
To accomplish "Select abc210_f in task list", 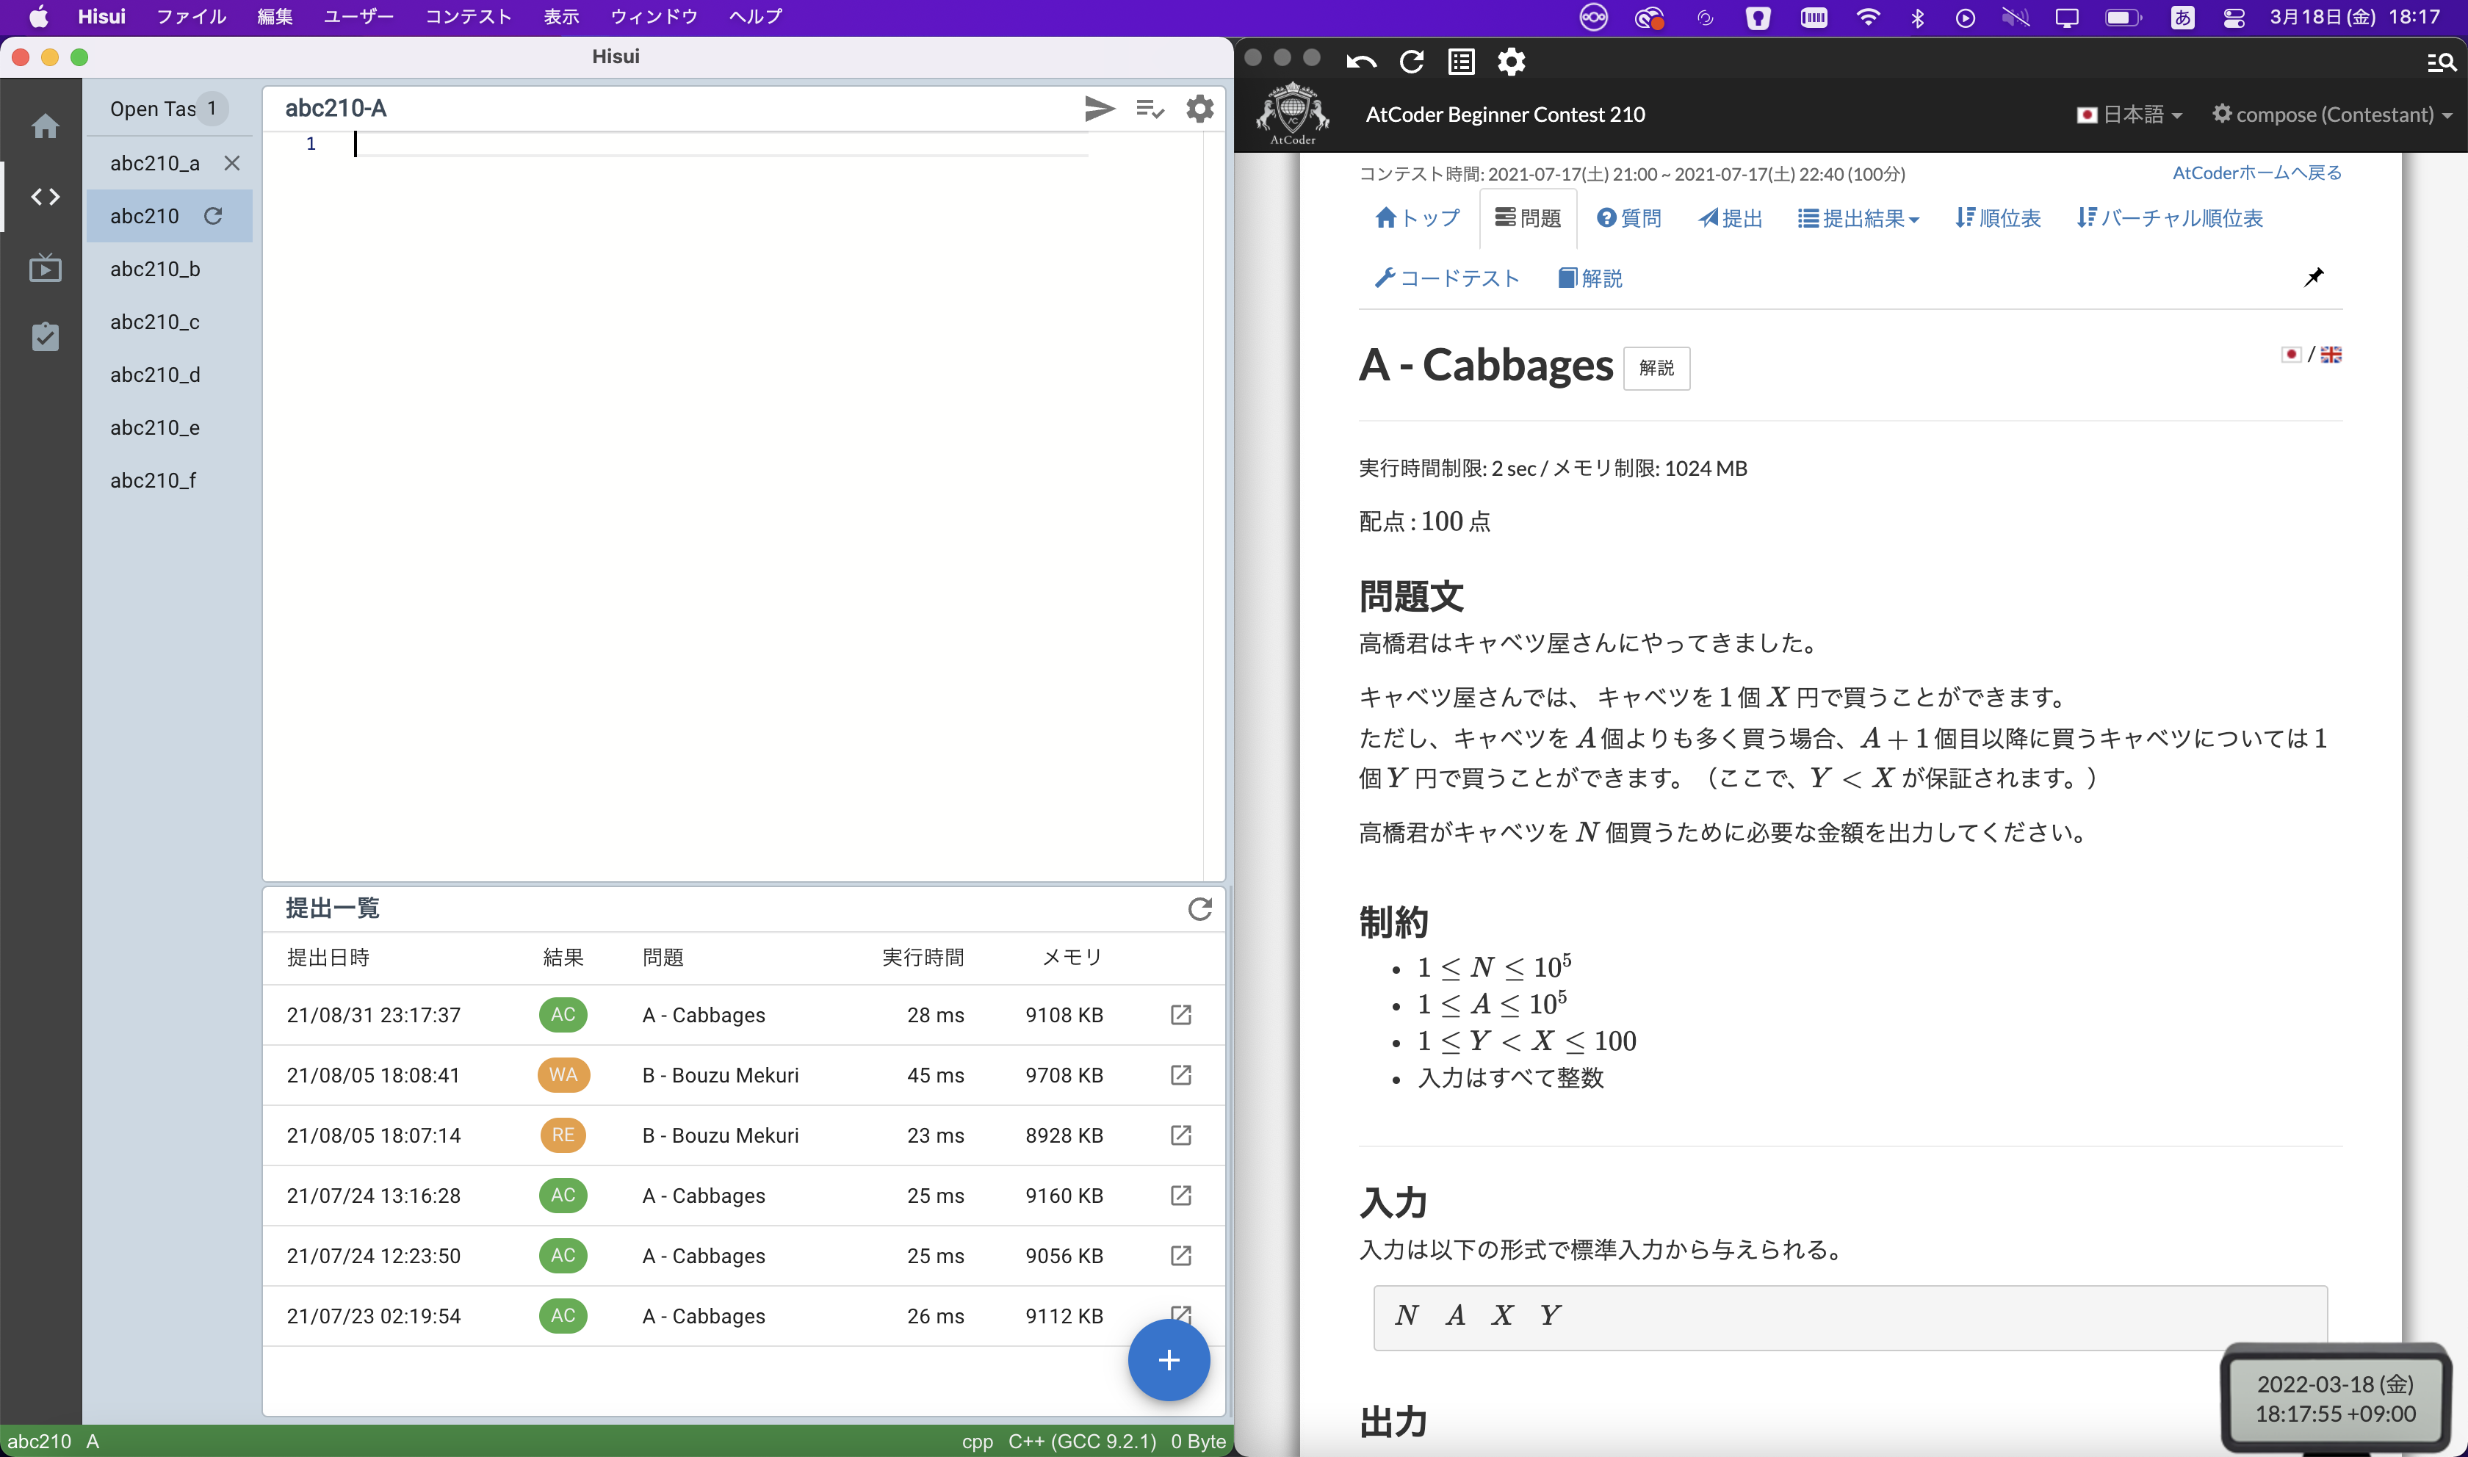I will tap(153, 481).
